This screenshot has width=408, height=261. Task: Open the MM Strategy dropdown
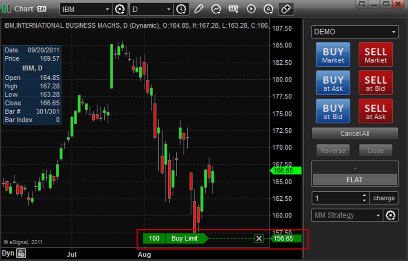click(347, 215)
